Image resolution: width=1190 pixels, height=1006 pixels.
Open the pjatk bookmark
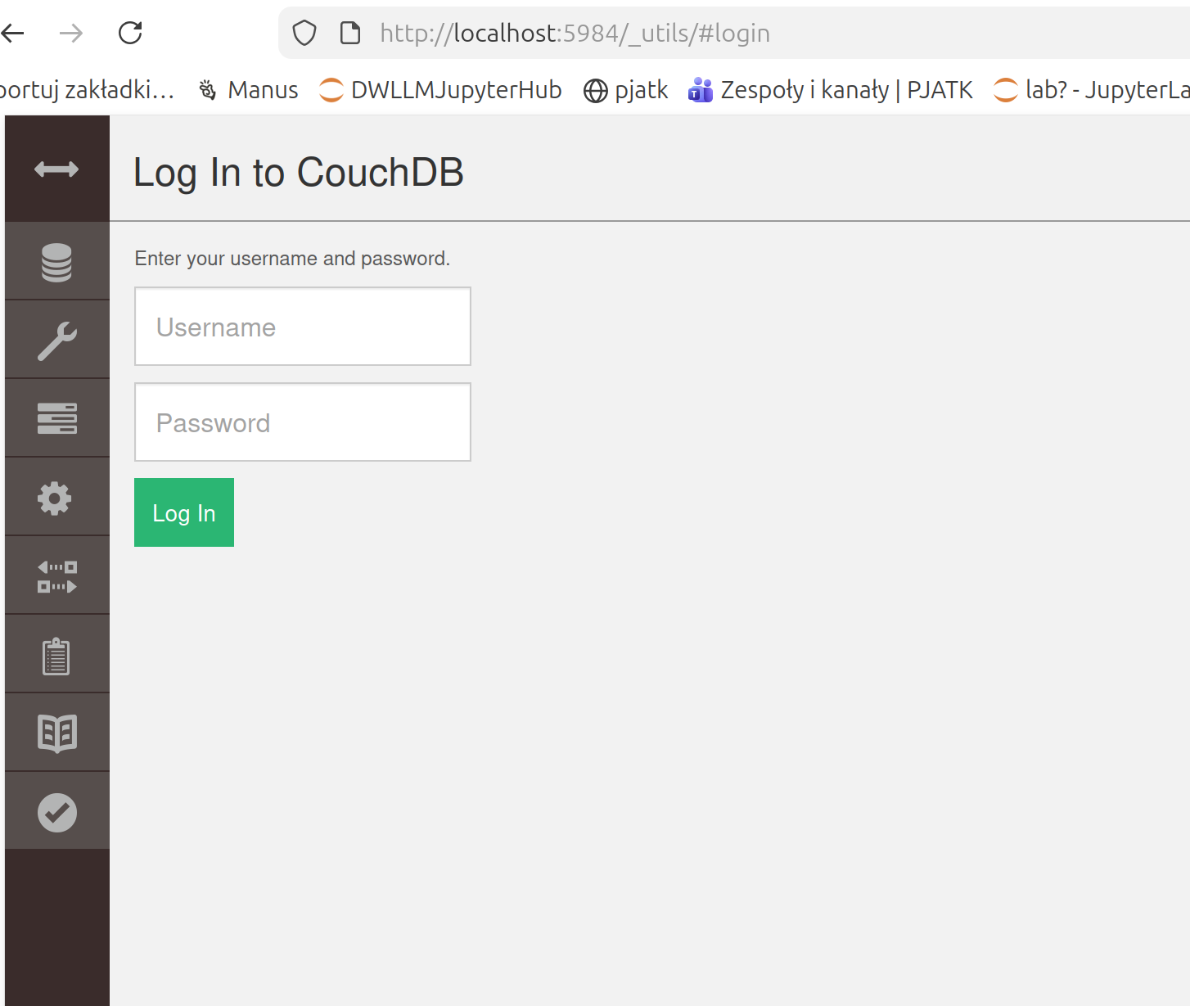pyautogui.click(x=626, y=89)
